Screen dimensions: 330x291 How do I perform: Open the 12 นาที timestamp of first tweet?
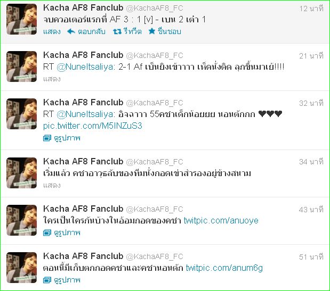pyautogui.click(x=311, y=9)
